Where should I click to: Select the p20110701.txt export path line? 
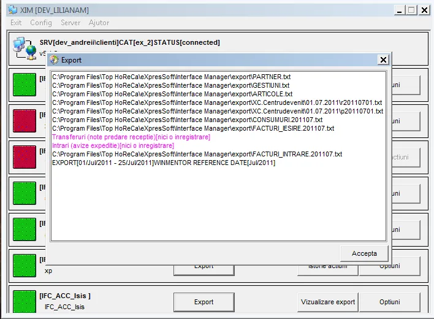(x=218, y=111)
